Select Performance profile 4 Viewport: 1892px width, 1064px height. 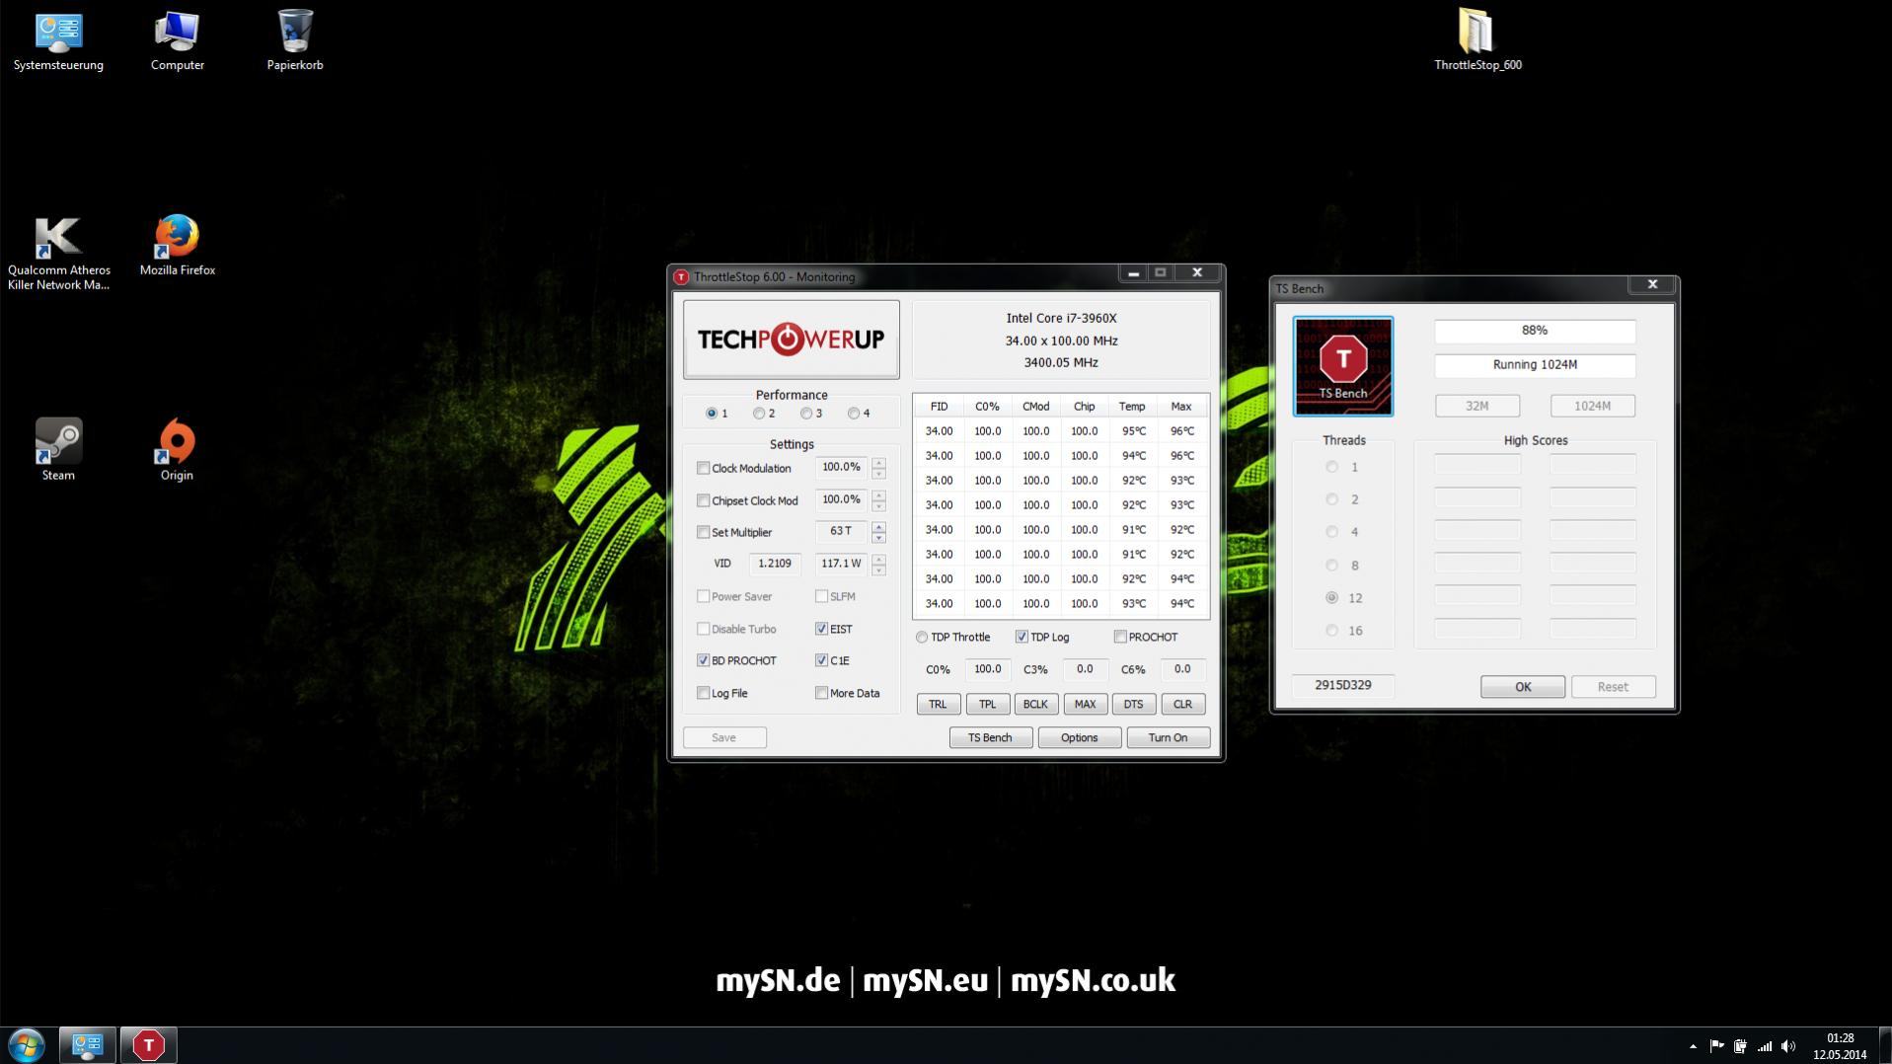[854, 414]
